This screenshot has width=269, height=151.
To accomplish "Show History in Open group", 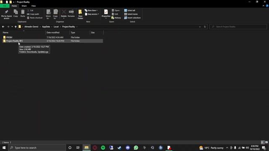I will tap(116, 18).
